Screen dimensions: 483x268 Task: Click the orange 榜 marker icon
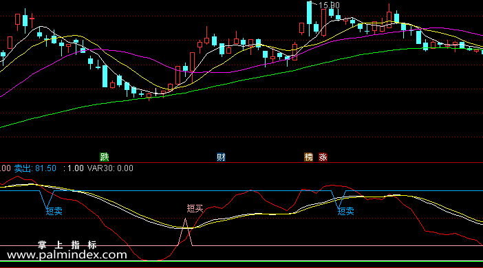(308, 157)
